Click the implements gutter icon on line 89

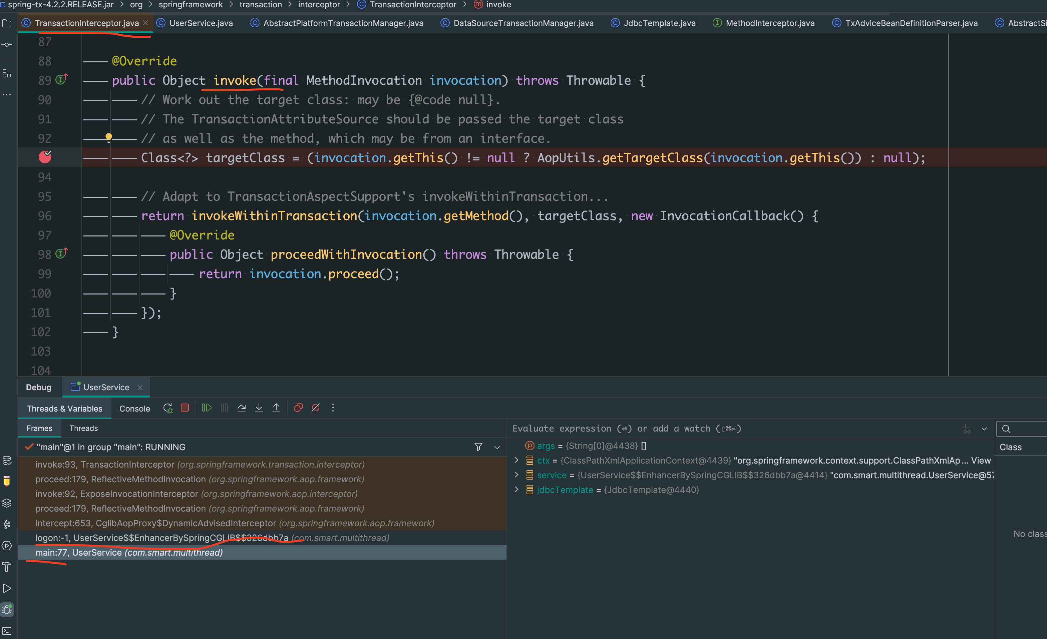click(62, 79)
